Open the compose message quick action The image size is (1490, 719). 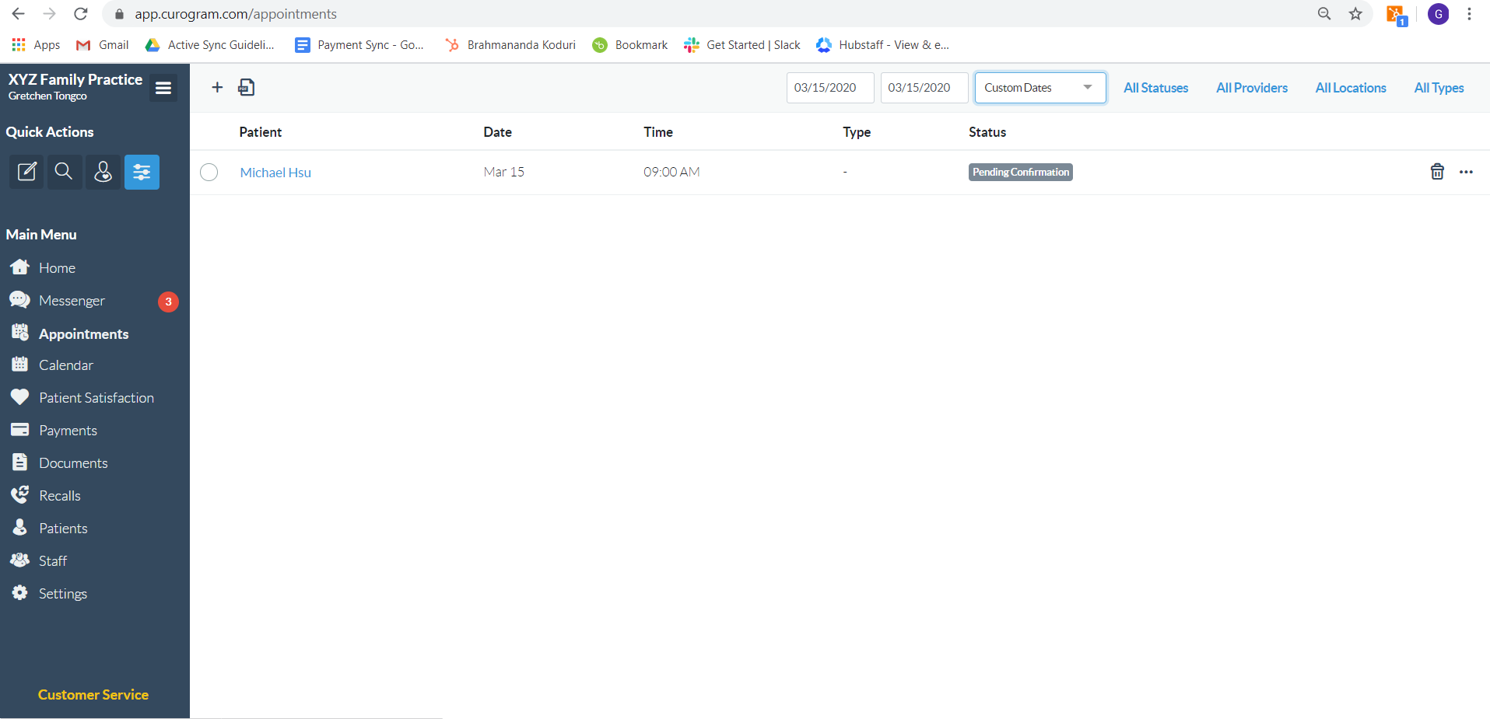(x=26, y=172)
